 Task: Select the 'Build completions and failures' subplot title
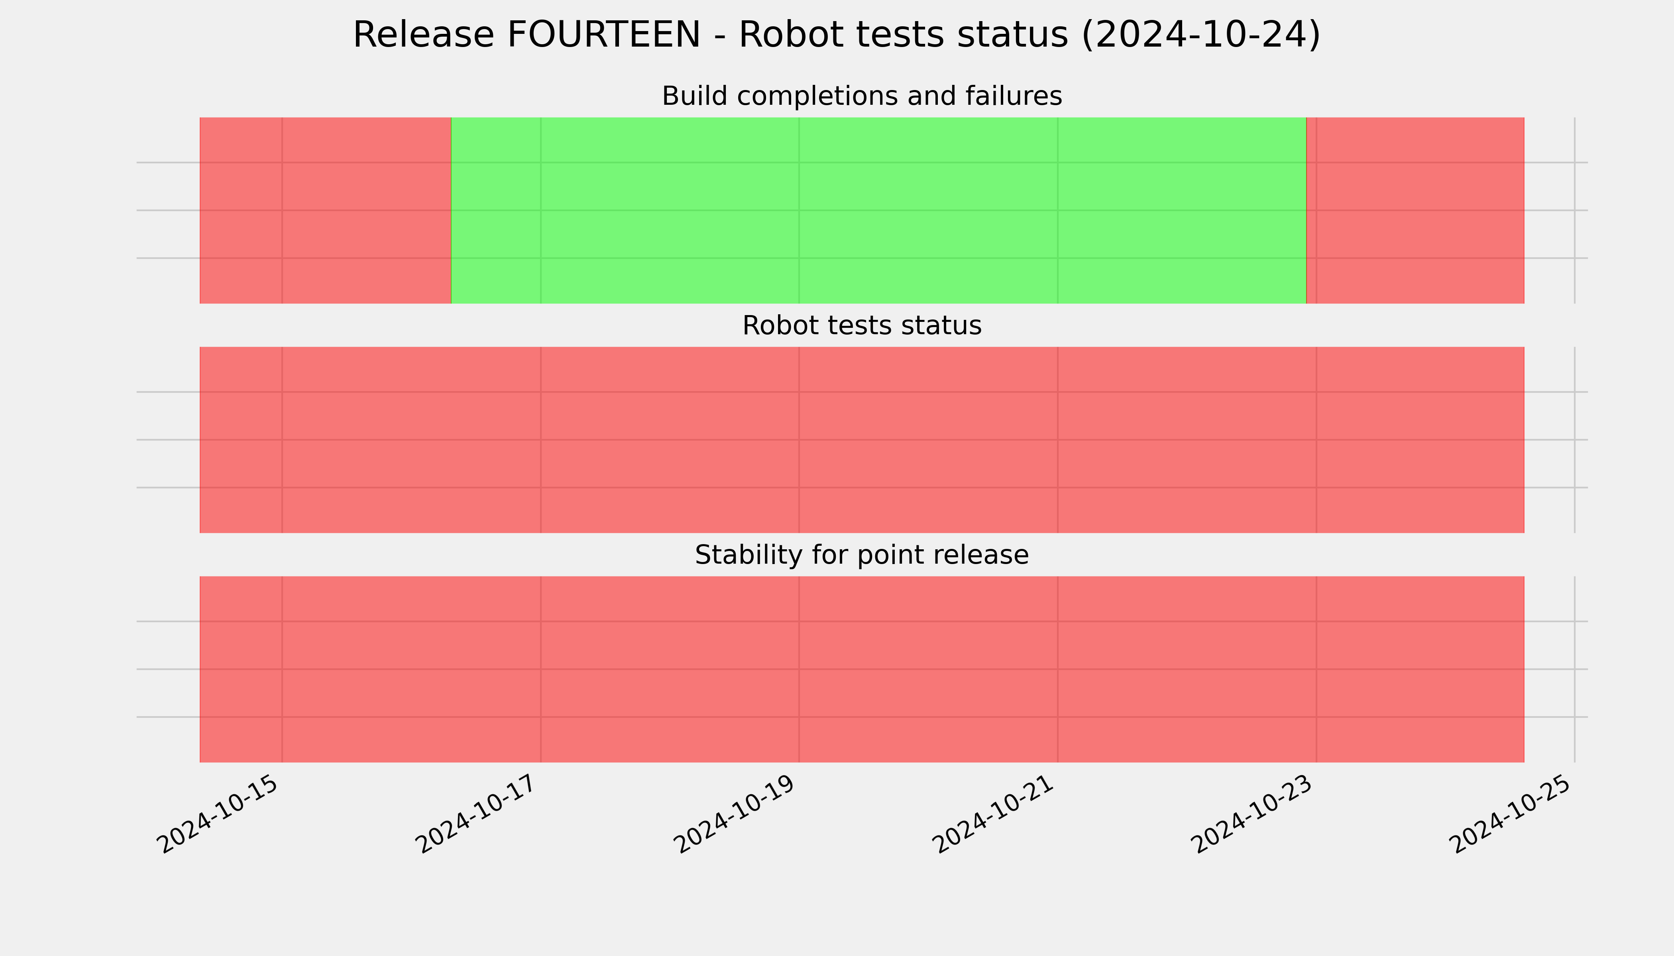(861, 96)
